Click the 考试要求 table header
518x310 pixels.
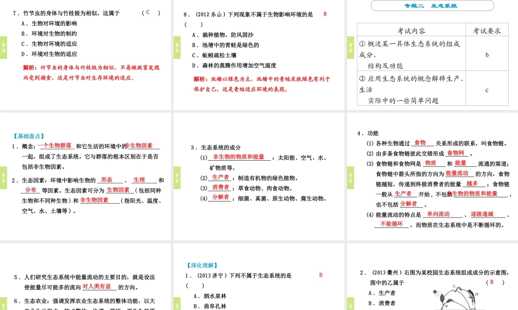pos(487,31)
